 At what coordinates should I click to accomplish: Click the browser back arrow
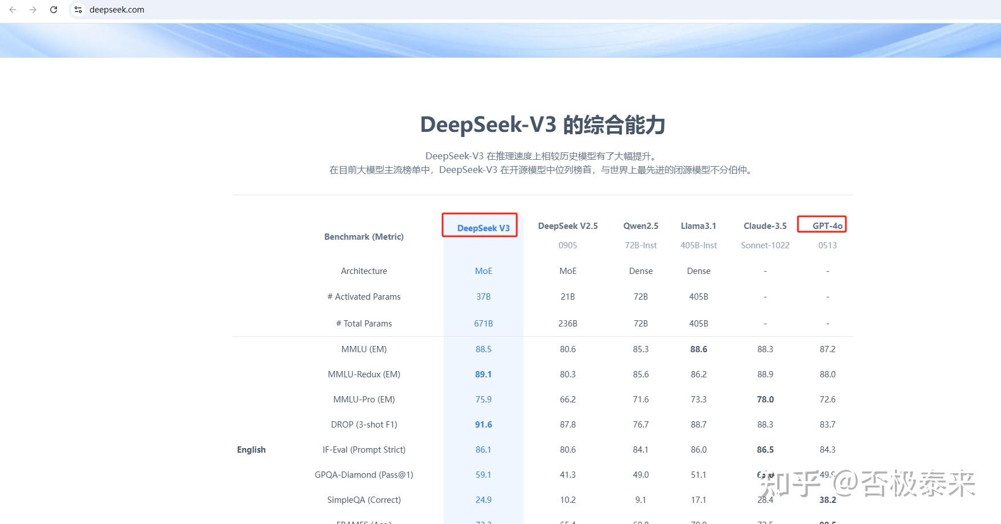tap(12, 9)
